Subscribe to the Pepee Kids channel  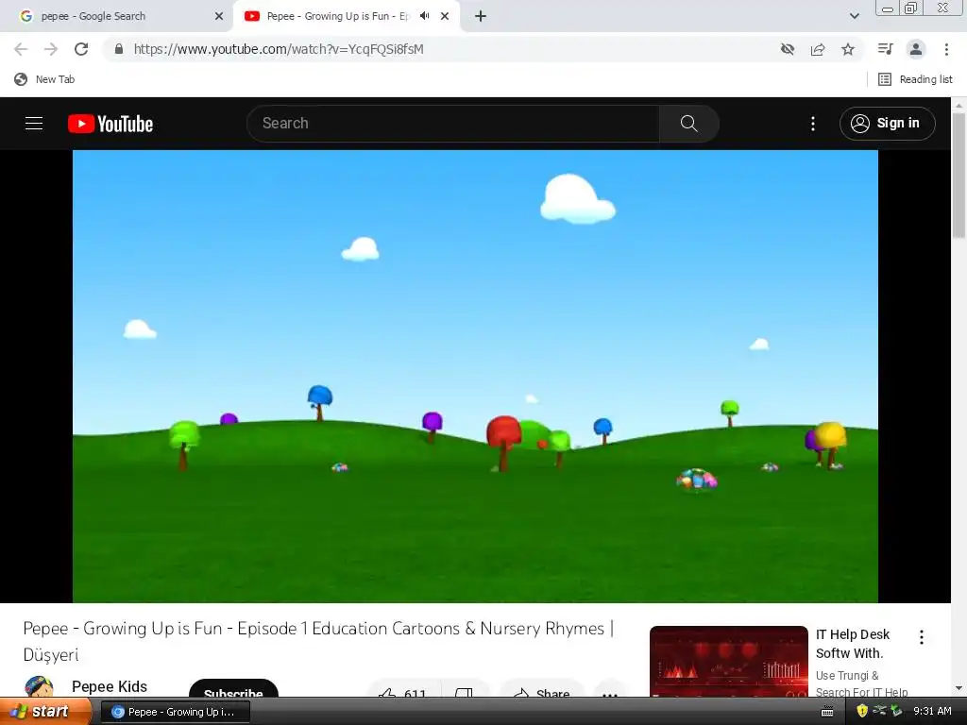(233, 688)
